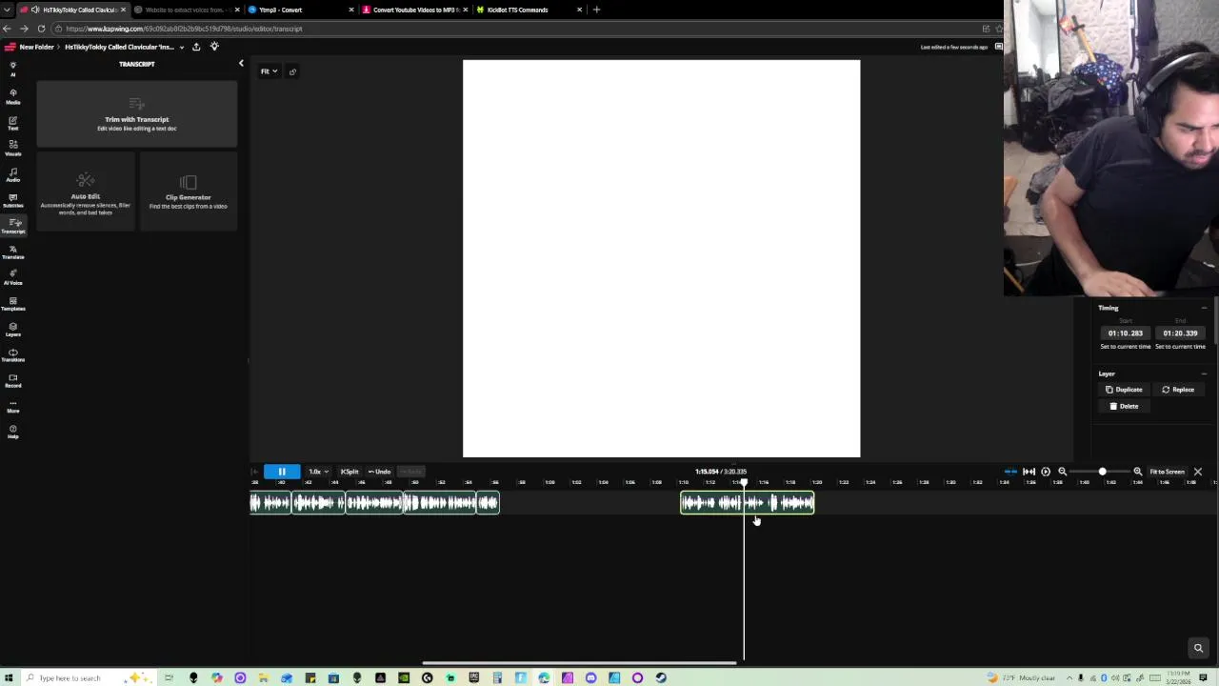Open the Transitions sidebar panel
The height and width of the screenshot is (686, 1219).
[x=12, y=354]
